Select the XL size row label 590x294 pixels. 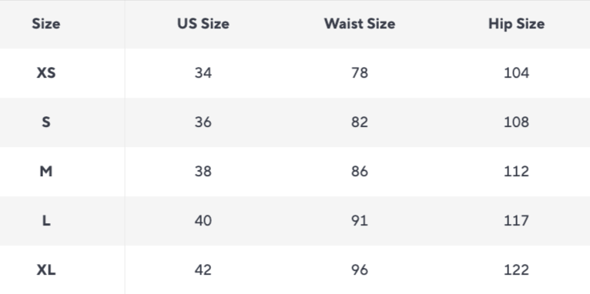click(x=46, y=270)
